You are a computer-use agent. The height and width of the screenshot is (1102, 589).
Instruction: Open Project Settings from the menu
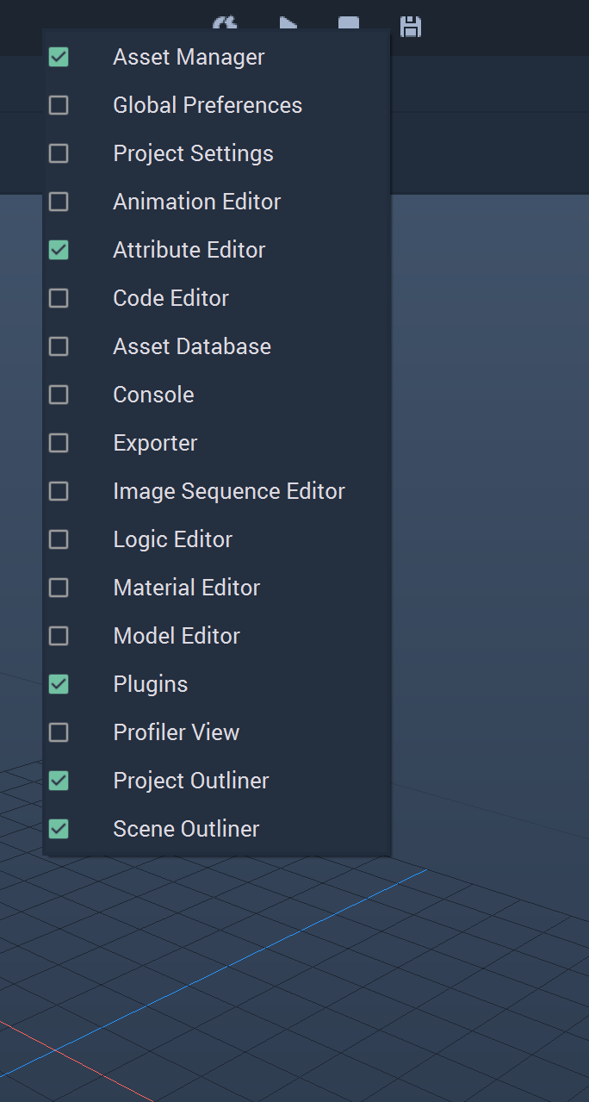pos(216,153)
